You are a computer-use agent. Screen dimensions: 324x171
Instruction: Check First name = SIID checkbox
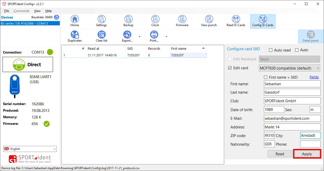pyautogui.click(x=265, y=77)
